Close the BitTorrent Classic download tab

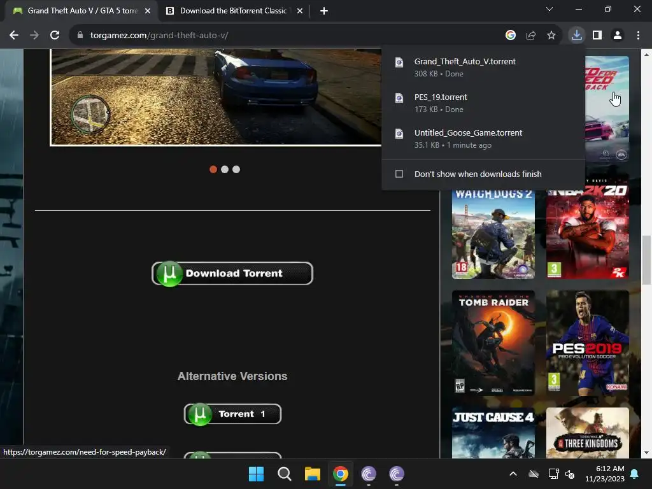pyautogui.click(x=300, y=11)
